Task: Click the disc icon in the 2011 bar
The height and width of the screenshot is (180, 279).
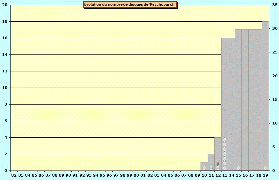Action: pos(211,168)
